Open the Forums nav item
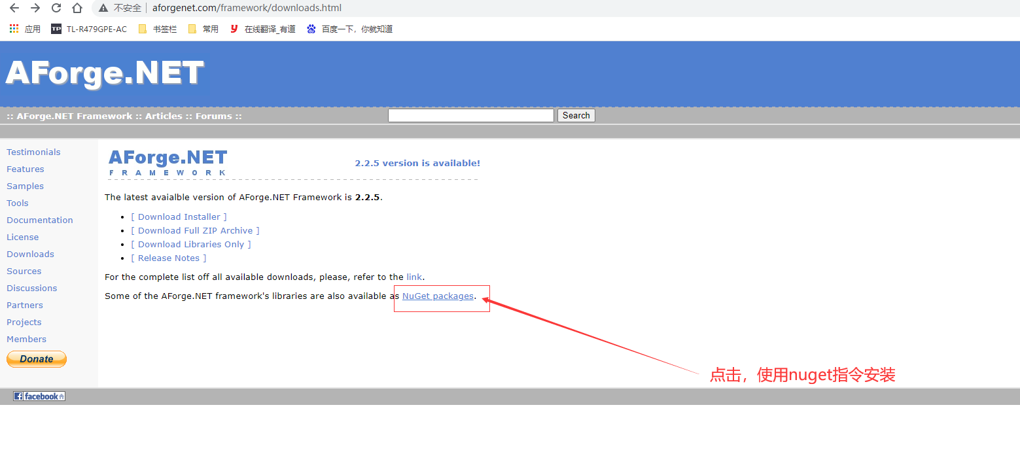 (x=214, y=116)
